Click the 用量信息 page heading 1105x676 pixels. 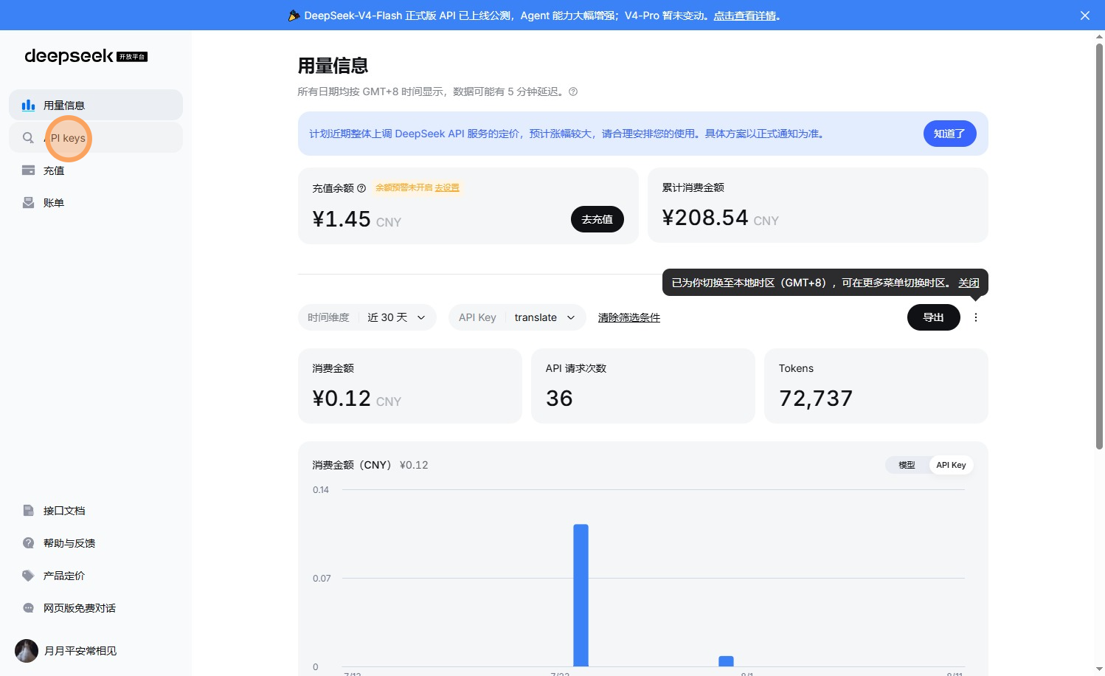click(x=333, y=66)
